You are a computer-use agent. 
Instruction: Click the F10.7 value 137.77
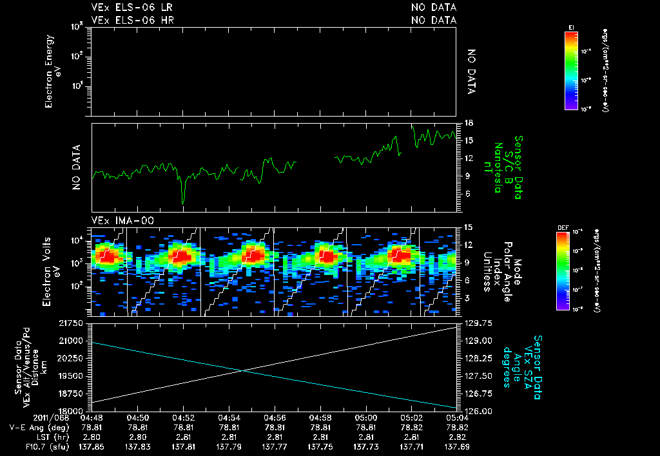coord(275,447)
